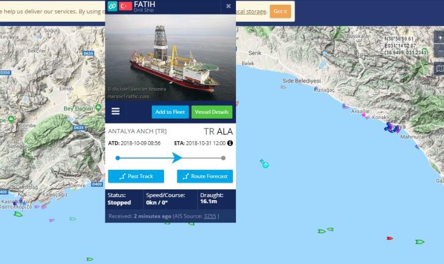The width and height of the screenshot is (444, 264).
Task: Click the link chain icon beside FATIH
Action: click(x=112, y=6)
